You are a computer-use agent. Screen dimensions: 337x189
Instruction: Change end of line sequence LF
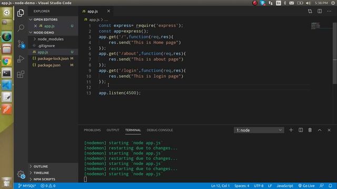[270, 186]
